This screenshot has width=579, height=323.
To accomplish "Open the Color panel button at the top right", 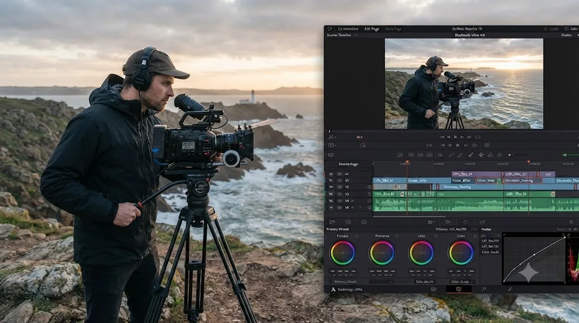I will (x=572, y=29).
